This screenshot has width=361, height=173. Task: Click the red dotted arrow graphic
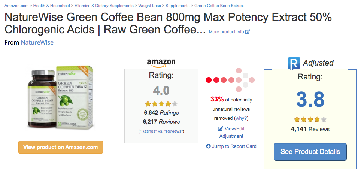[230, 80]
